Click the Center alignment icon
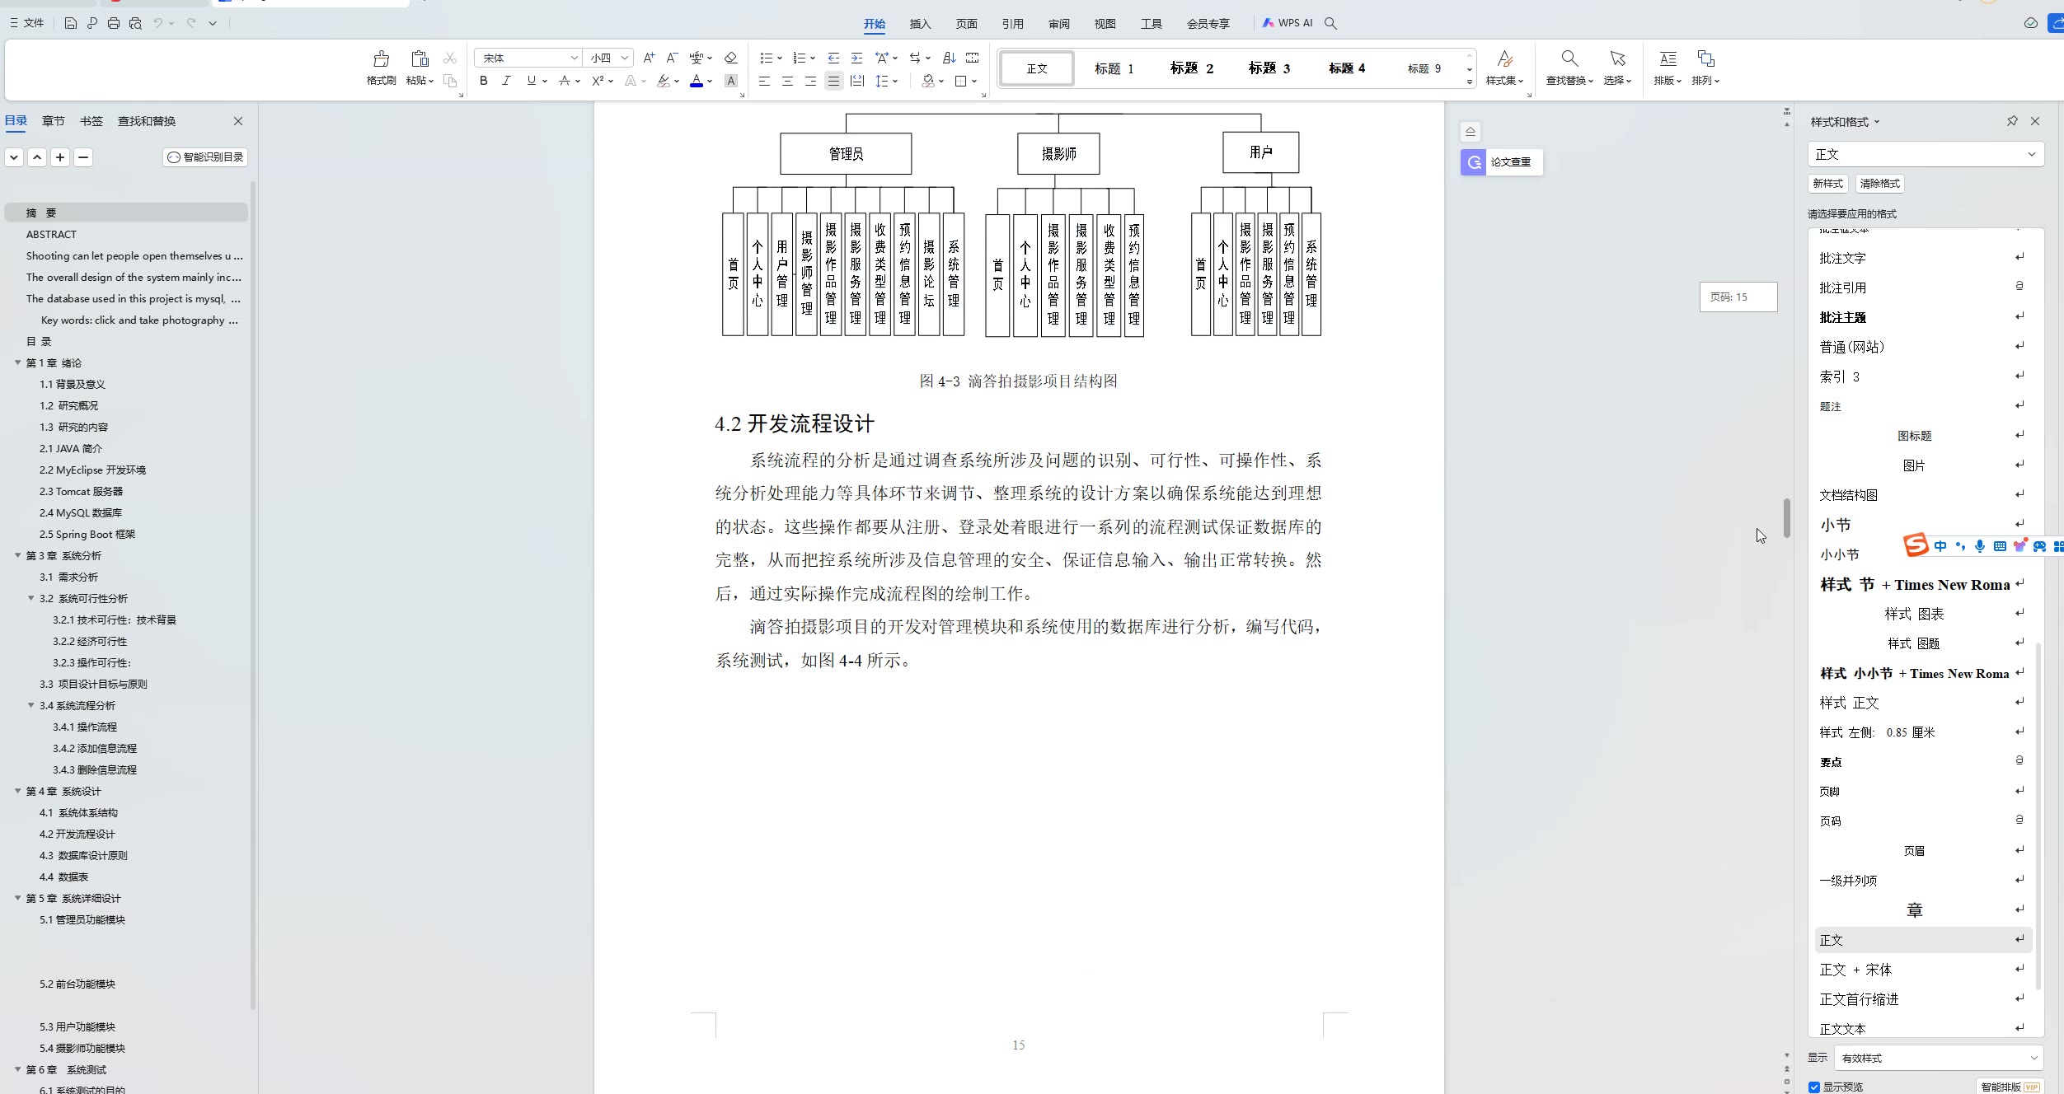The width and height of the screenshot is (2064, 1094). coord(787,81)
